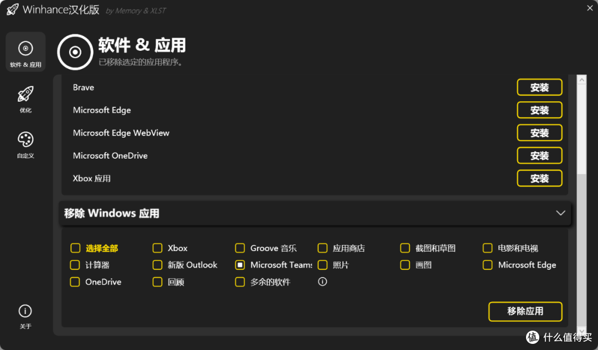Screen dimensions: 598x350
Task: Install Microsoft OneDrive
Action: [539, 155]
